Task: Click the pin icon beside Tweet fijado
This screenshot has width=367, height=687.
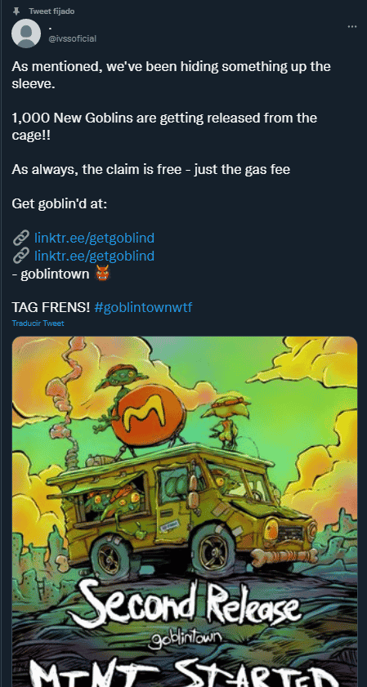Action: click(x=16, y=11)
